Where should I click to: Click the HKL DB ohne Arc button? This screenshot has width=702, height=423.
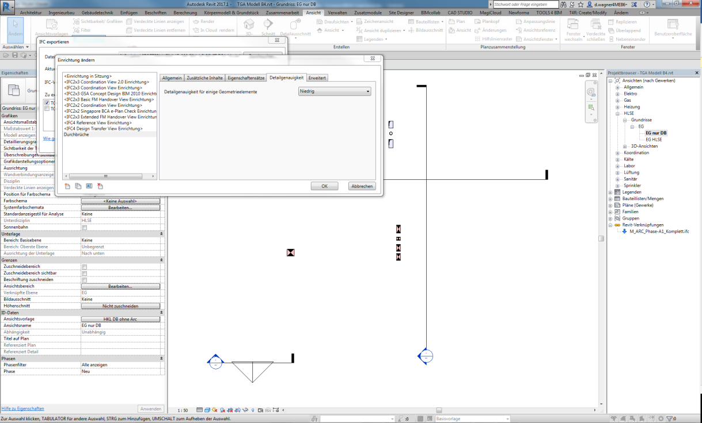(x=120, y=319)
